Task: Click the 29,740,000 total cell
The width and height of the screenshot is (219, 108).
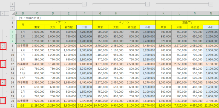Action: (x=148, y=106)
